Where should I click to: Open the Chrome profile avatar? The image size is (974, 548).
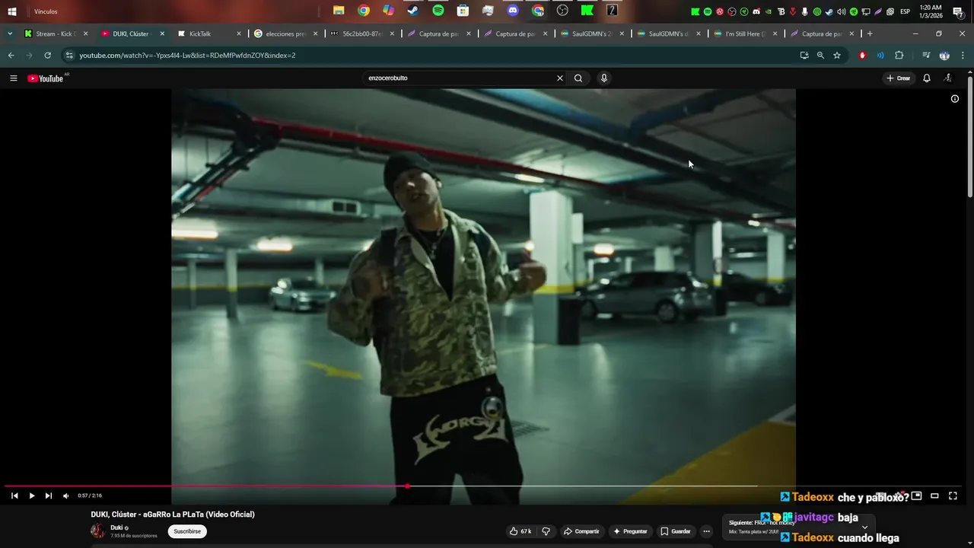coord(944,56)
